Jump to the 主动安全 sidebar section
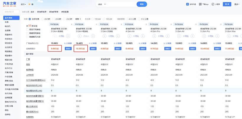 coord(9,47)
